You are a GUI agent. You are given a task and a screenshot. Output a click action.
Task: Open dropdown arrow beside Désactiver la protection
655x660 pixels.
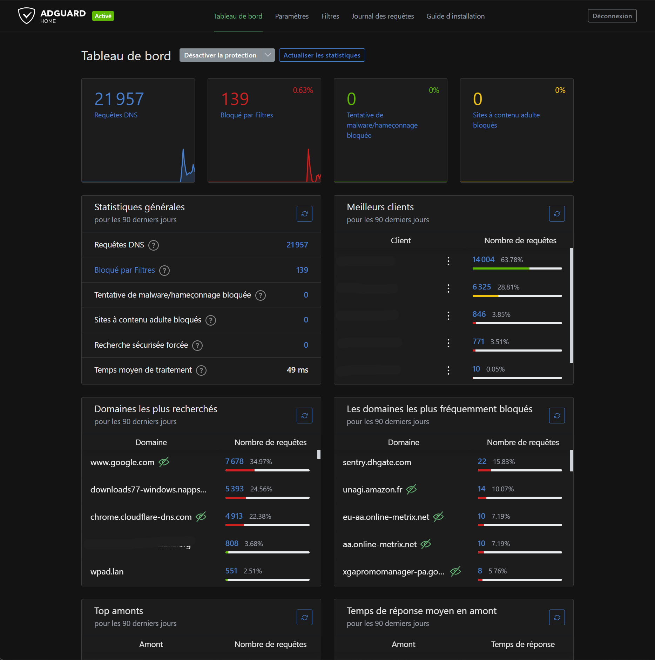point(268,55)
